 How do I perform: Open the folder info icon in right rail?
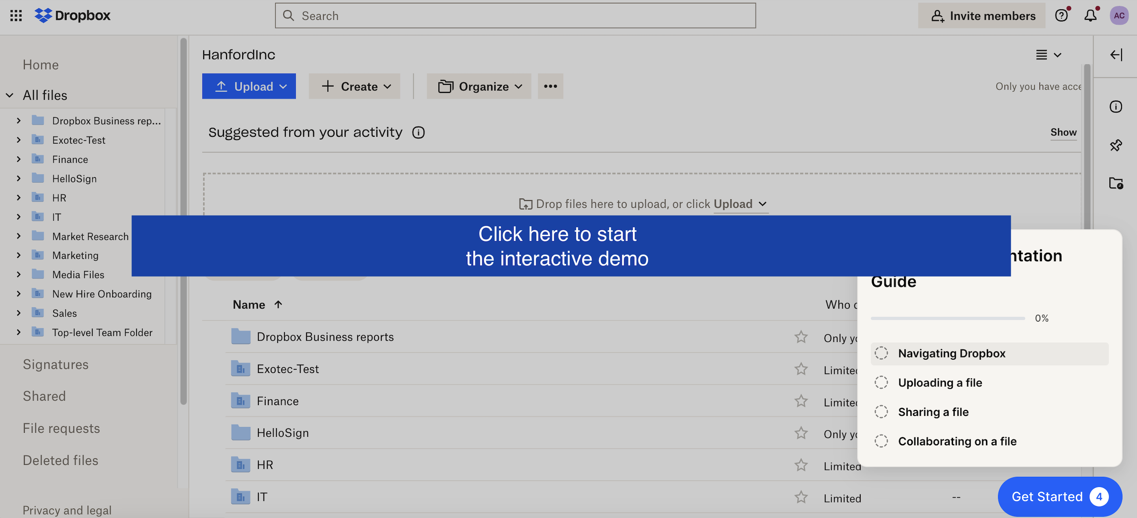[1116, 107]
